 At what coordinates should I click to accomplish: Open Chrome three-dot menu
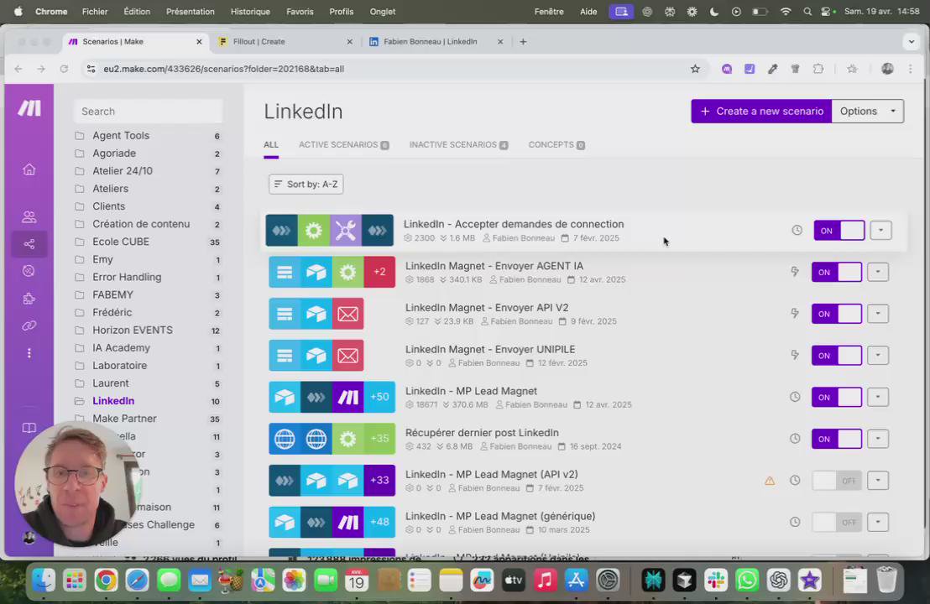coord(911,69)
